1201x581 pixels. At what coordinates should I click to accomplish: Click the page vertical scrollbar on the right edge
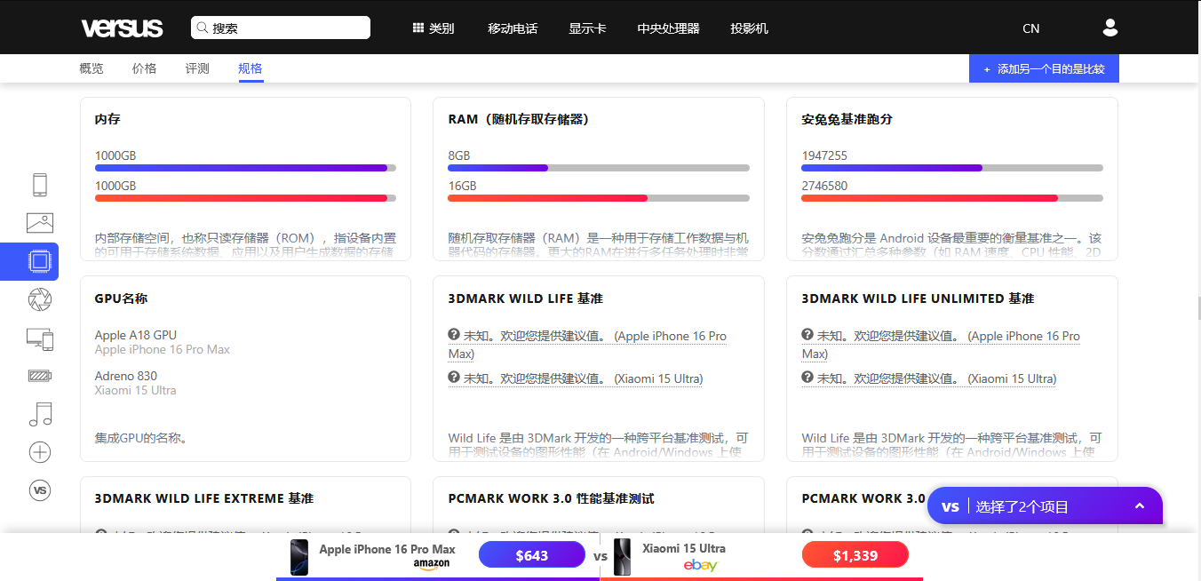1197,308
